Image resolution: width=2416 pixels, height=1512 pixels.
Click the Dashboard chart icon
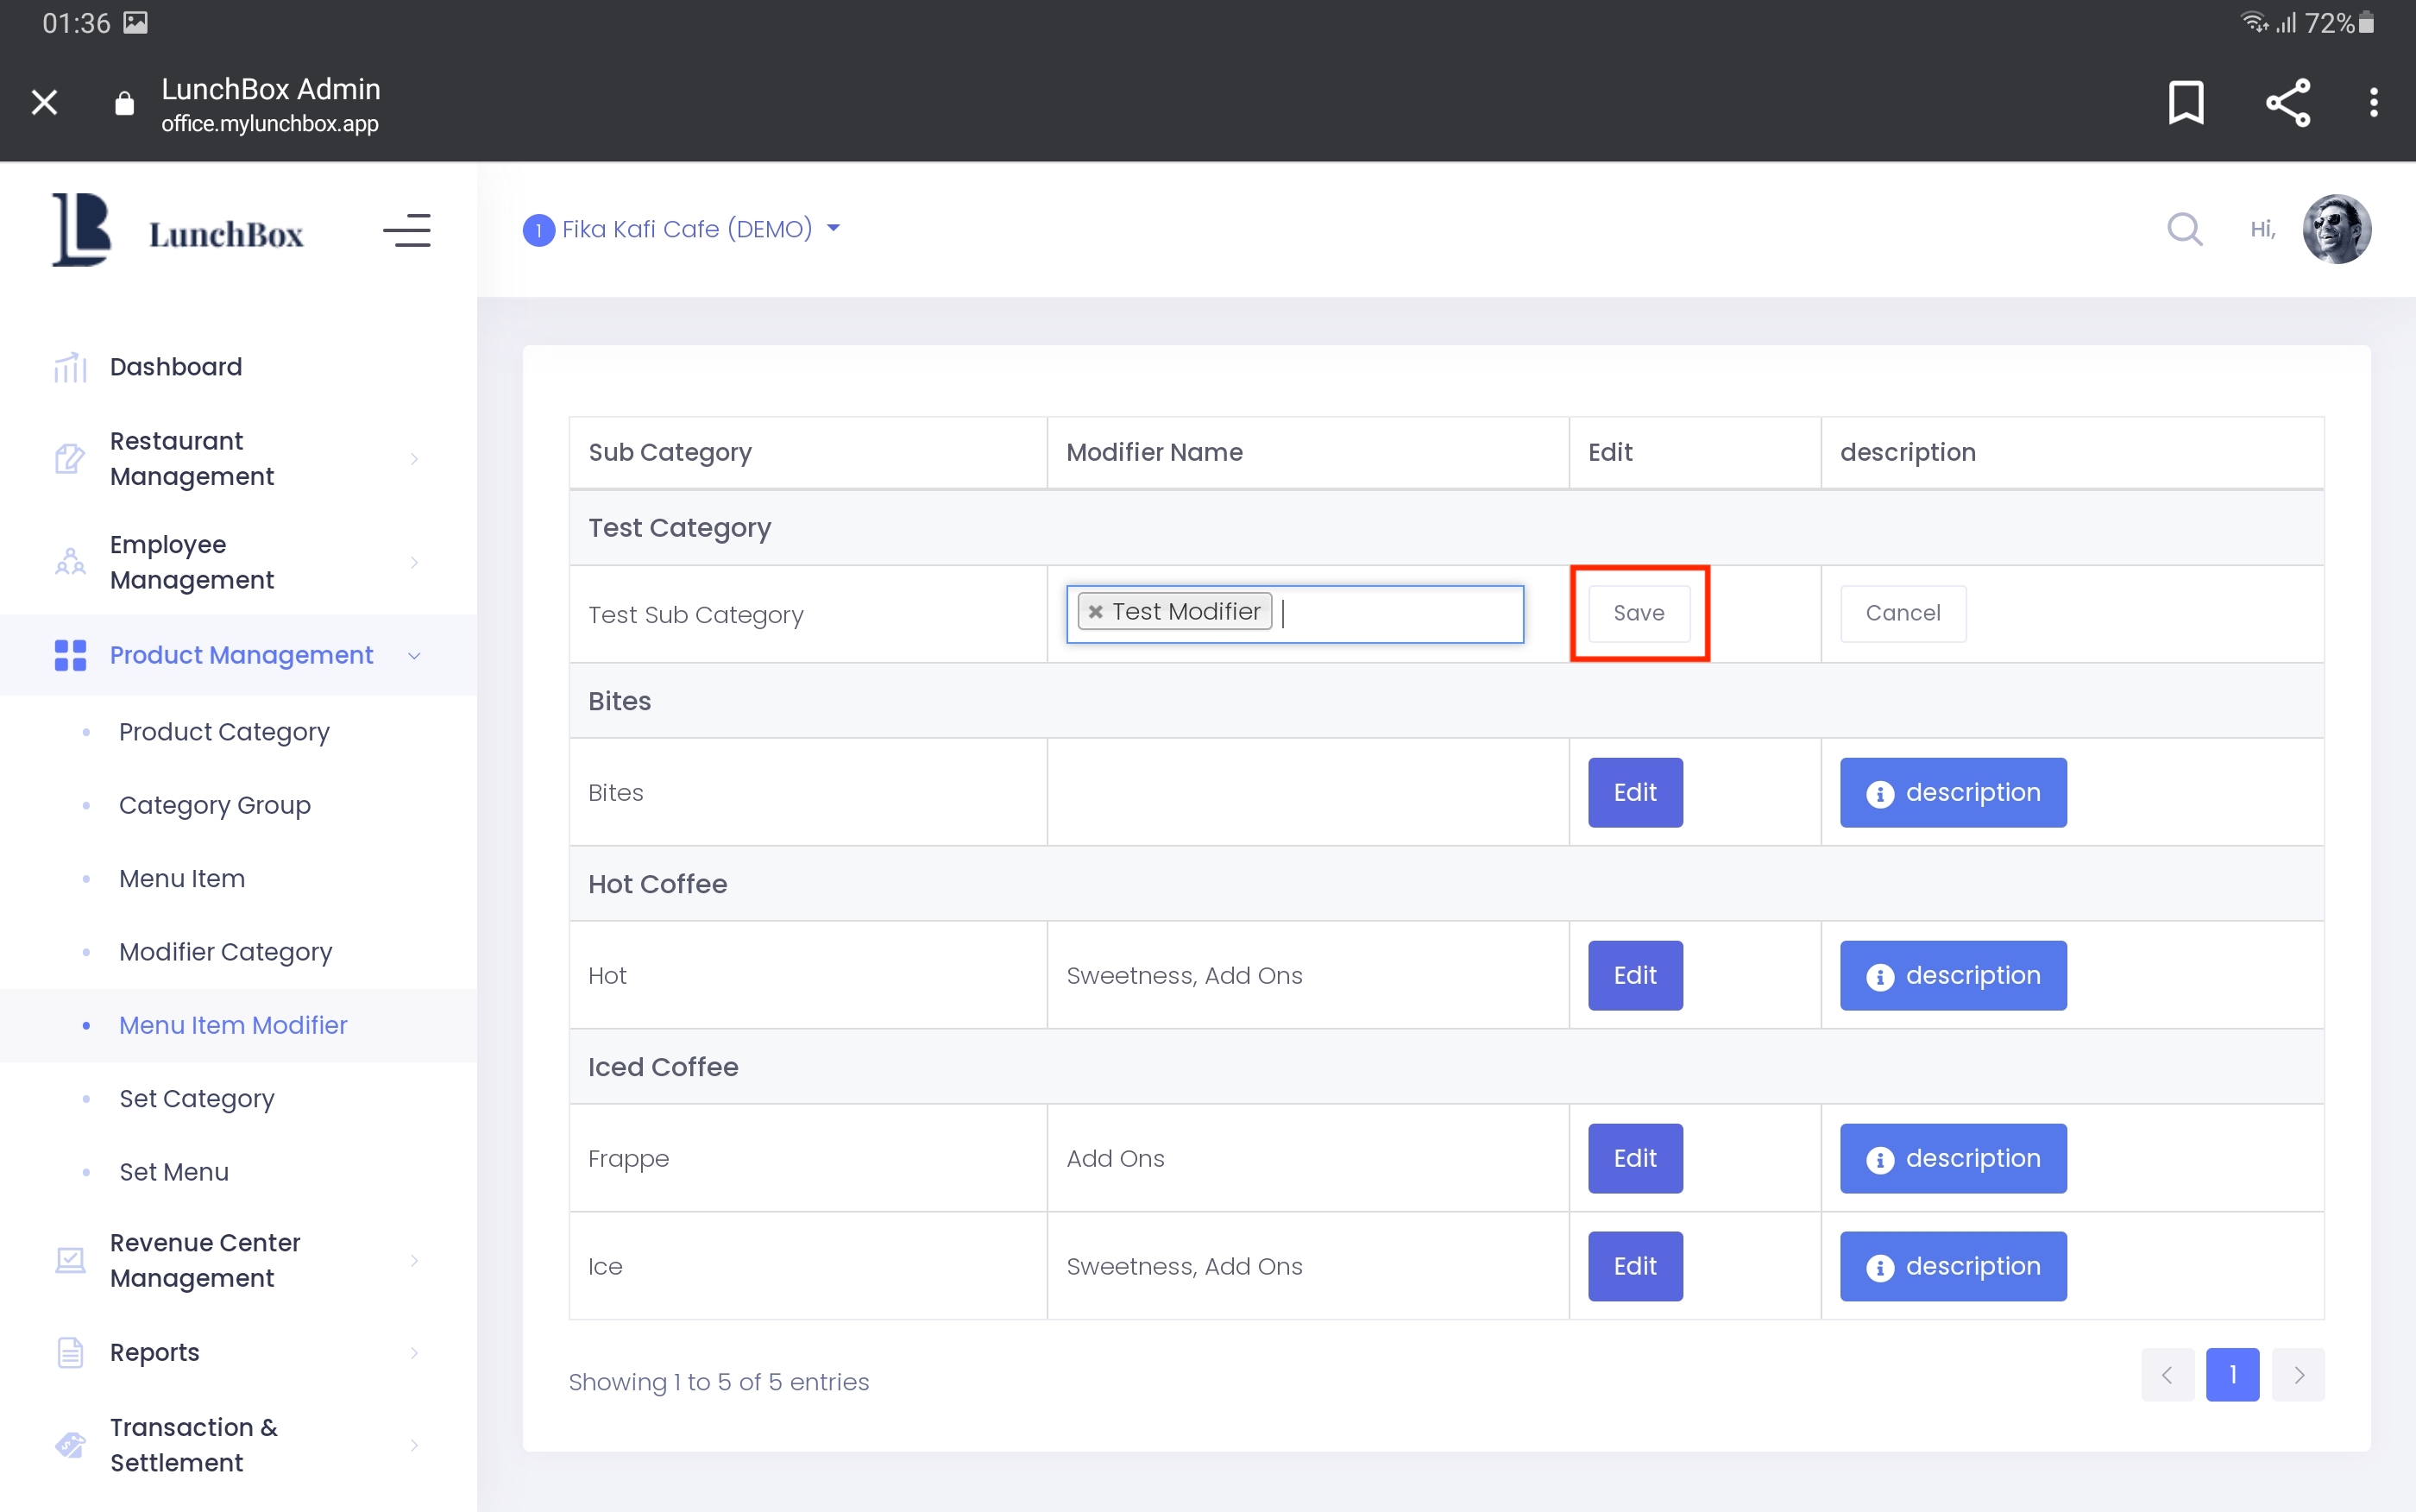pos(70,367)
